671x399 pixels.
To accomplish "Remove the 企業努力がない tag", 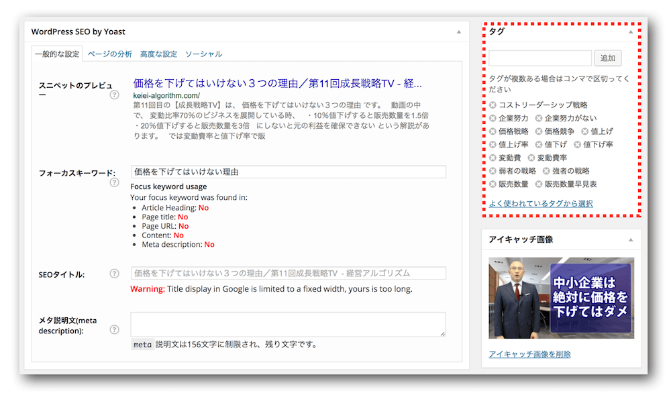I will tap(538, 118).
